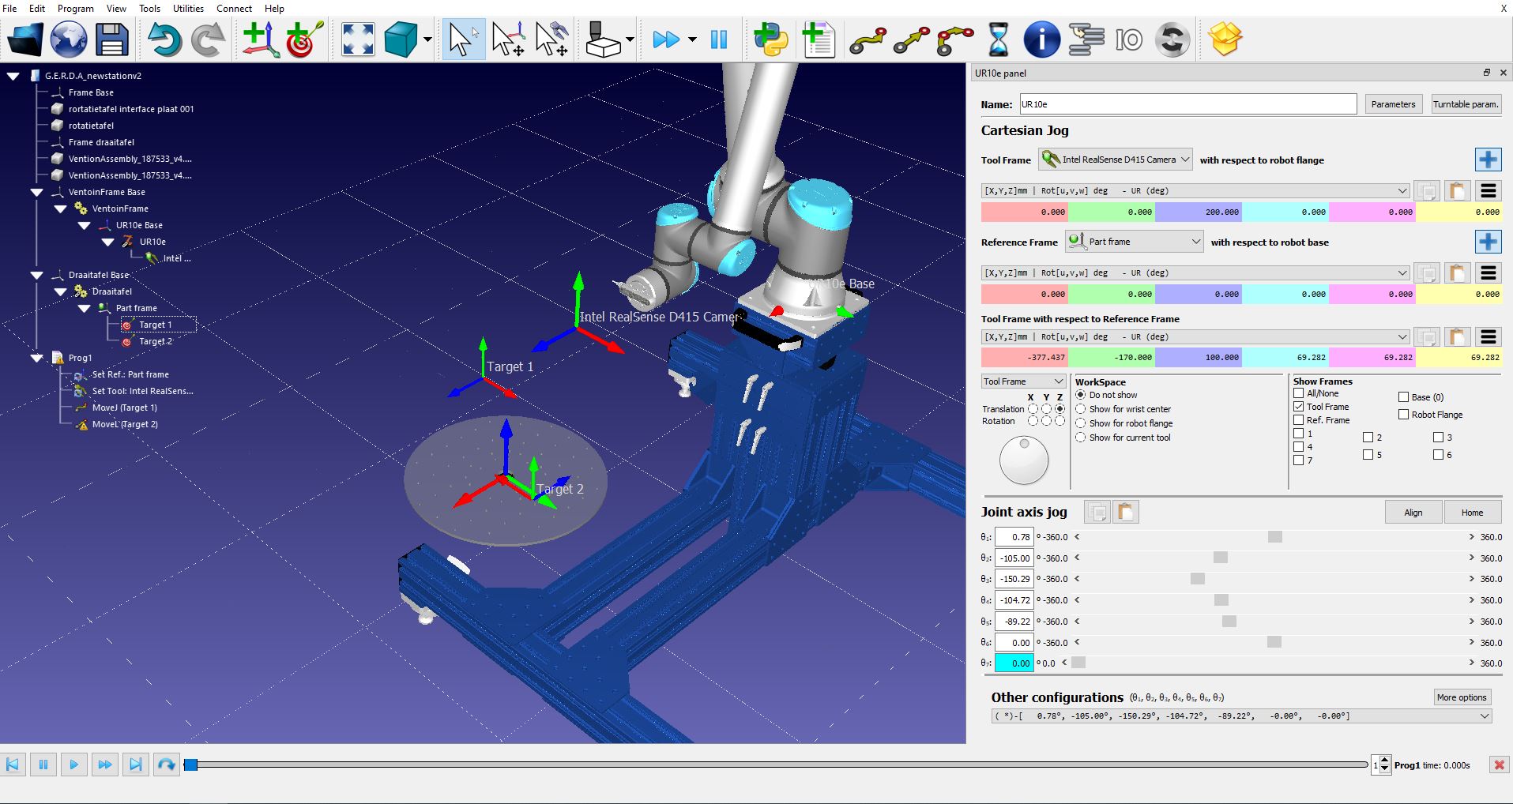Open the Connect menu
Viewport: 1513px width, 804px height.
(x=235, y=8)
